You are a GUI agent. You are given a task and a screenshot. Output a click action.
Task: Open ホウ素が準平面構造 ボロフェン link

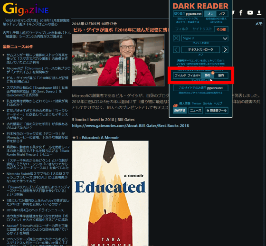pyautogui.click(x=38, y=218)
